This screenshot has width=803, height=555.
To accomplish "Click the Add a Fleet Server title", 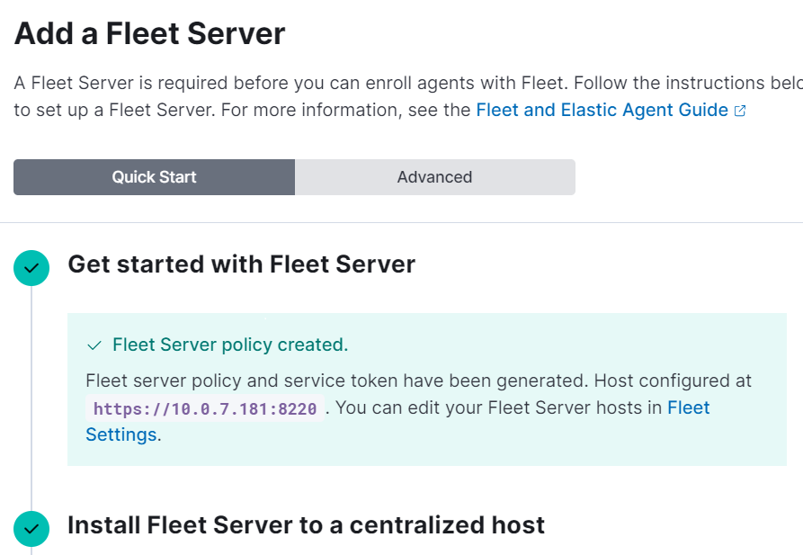I will coord(149,34).
